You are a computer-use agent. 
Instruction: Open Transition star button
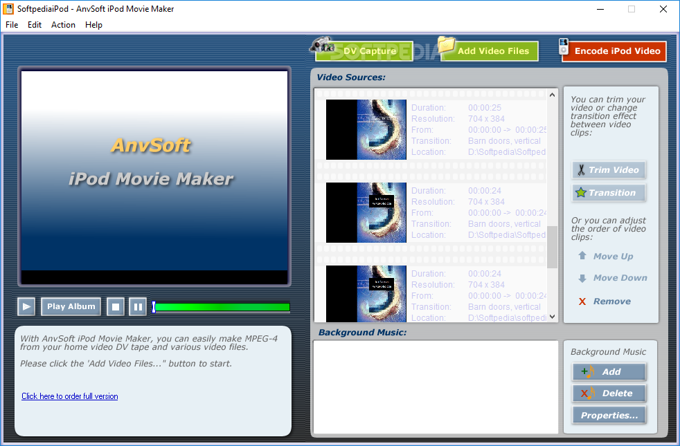[609, 193]
